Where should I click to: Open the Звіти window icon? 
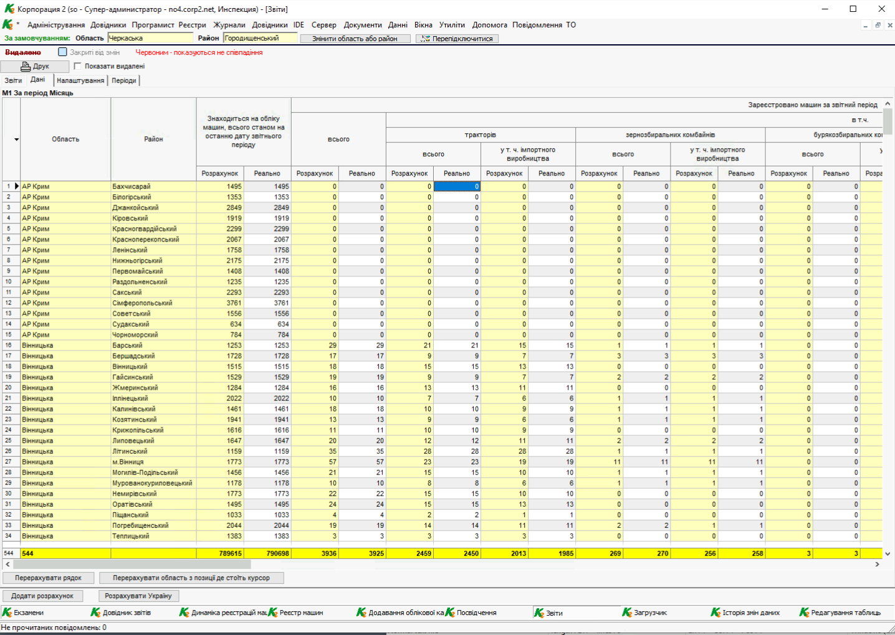539,613
